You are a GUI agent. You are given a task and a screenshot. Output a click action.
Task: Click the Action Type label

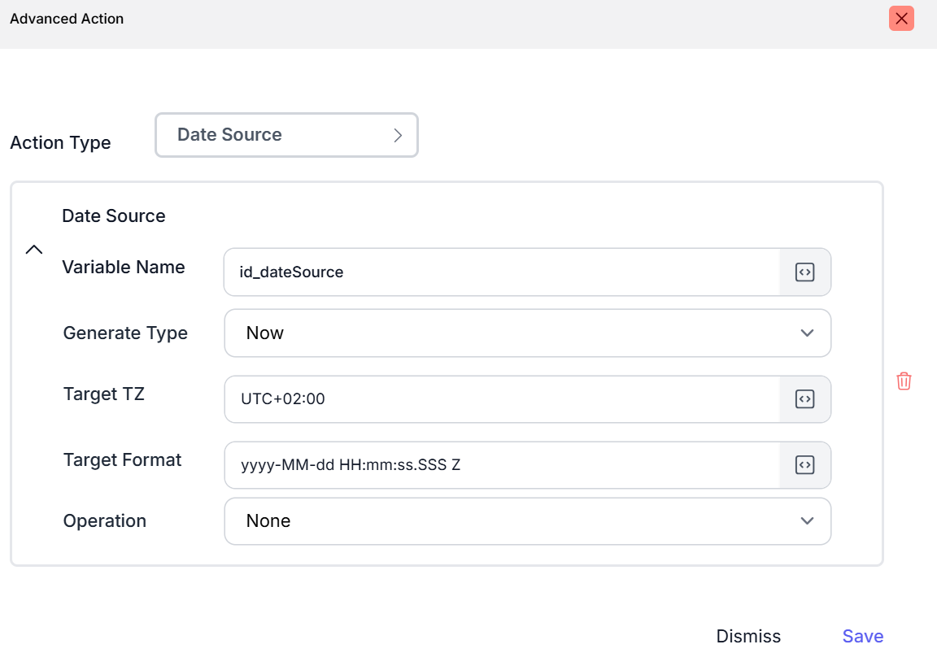tap(60, 143)
